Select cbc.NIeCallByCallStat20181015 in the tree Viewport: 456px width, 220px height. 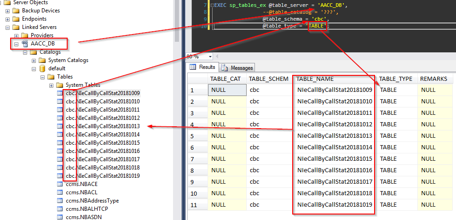point(103,143)
